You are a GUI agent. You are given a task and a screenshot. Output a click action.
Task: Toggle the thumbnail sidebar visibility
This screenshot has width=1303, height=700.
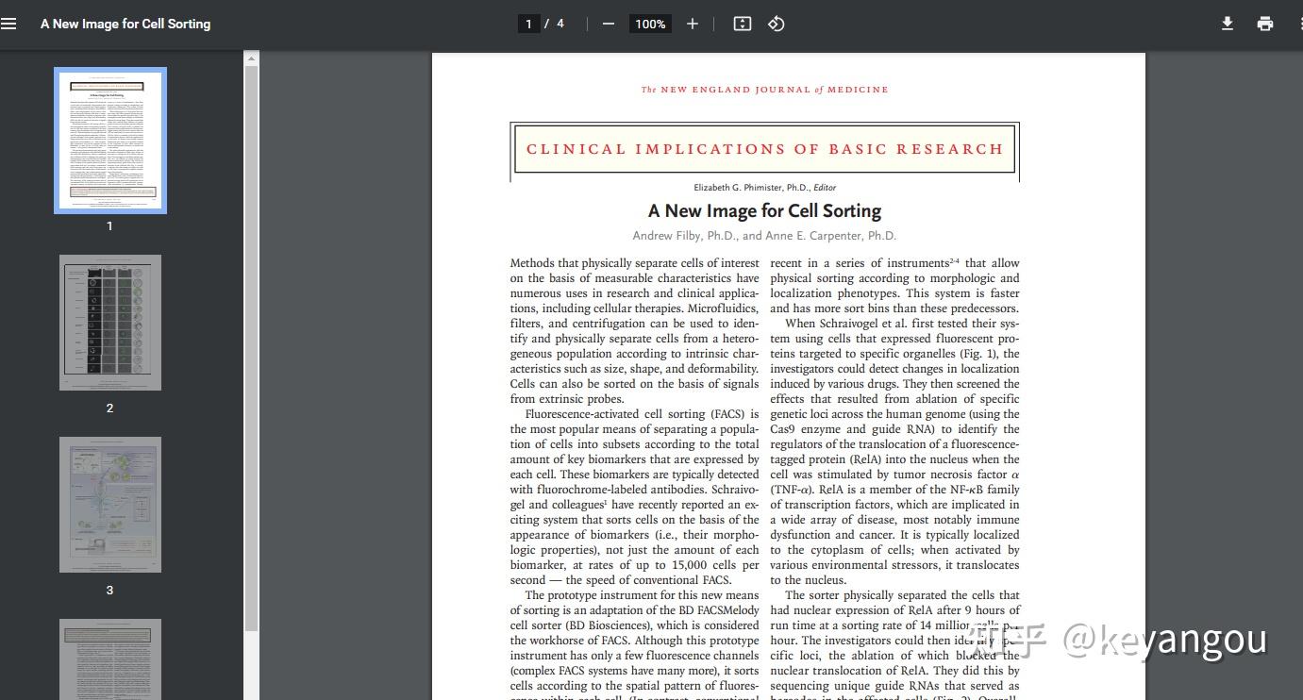9,24
